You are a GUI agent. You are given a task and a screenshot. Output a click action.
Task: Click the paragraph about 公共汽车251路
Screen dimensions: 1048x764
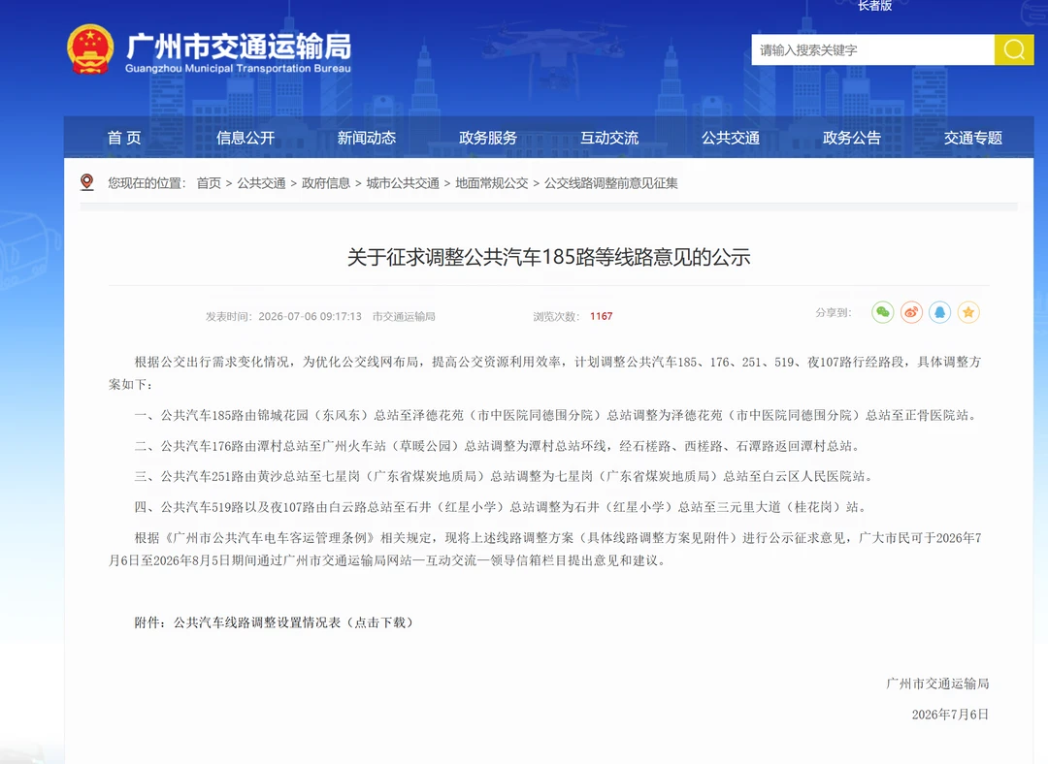[504, 476]
